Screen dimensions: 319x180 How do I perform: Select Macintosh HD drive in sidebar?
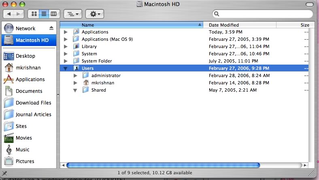click(x=29, y=40)
